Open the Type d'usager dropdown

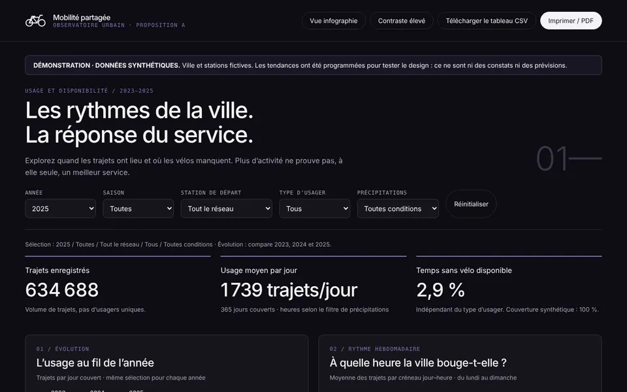pos(314,208)
